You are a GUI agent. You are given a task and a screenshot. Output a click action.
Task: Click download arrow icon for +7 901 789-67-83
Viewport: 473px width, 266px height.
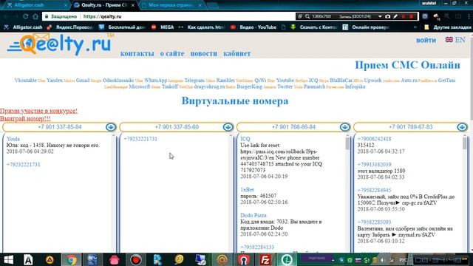(462, 127)
